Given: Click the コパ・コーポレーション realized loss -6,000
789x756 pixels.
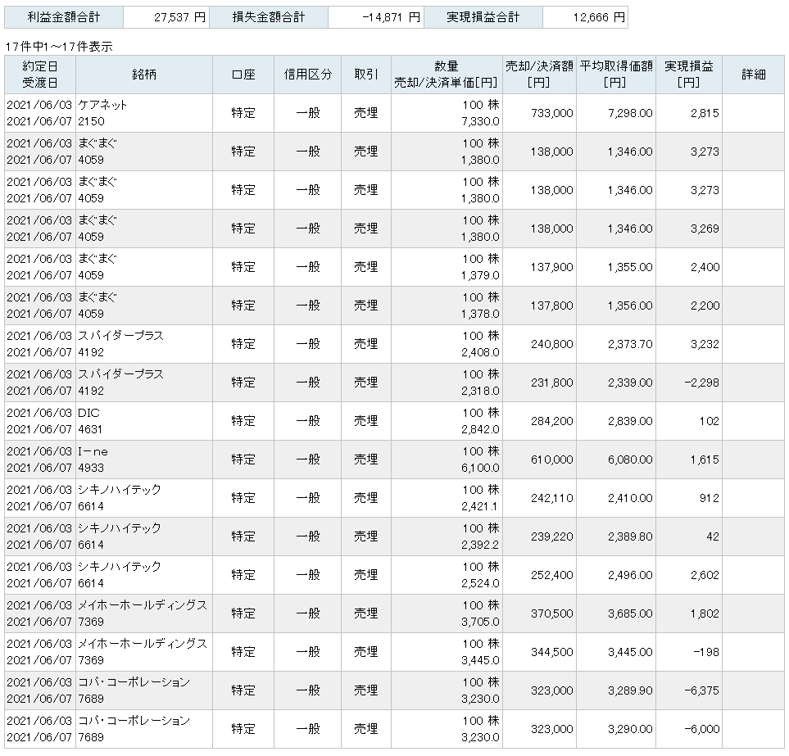Looking at the screenshot, I should coord(701,729).
